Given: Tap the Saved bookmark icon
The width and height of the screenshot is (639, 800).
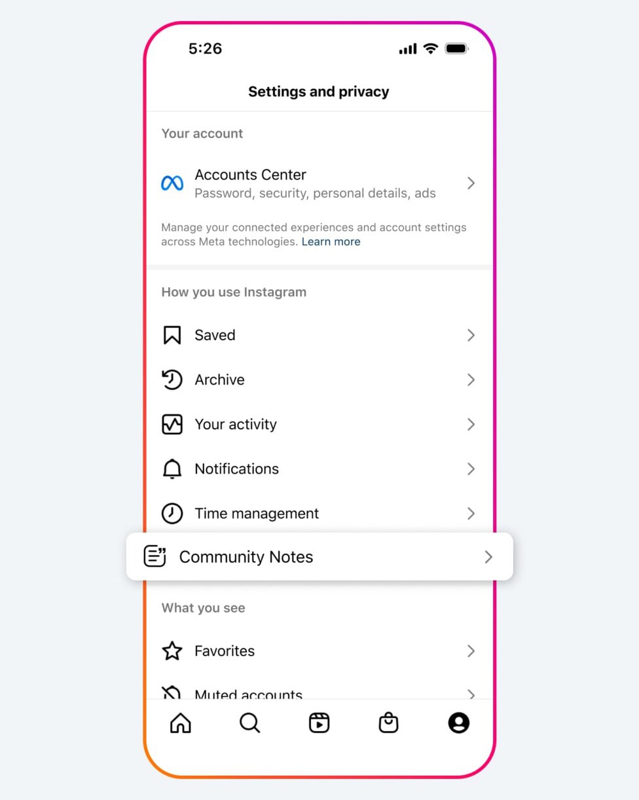Looking at the screenshot, I should point(172,335).
